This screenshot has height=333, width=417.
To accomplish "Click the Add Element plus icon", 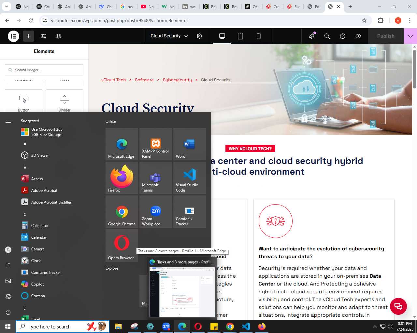I will pos(29,36).
